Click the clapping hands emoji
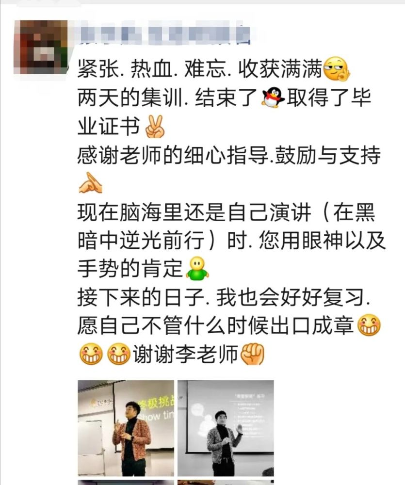Image resolution: width=405 pixels, height=485 pixels. 90,183
